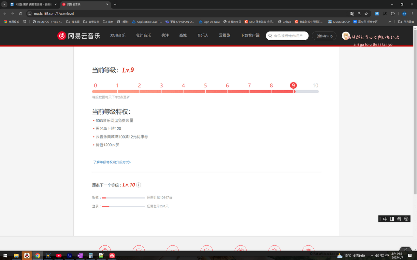Click the 听歌 progress bar
Image resolution: width=417 pixels, height=260 pixels.
[123, 198]
